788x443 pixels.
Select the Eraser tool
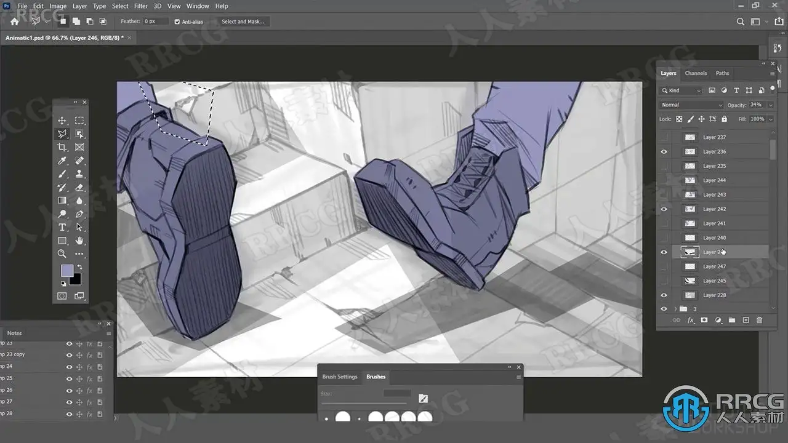pyautogui.click(x=79, y=188)
